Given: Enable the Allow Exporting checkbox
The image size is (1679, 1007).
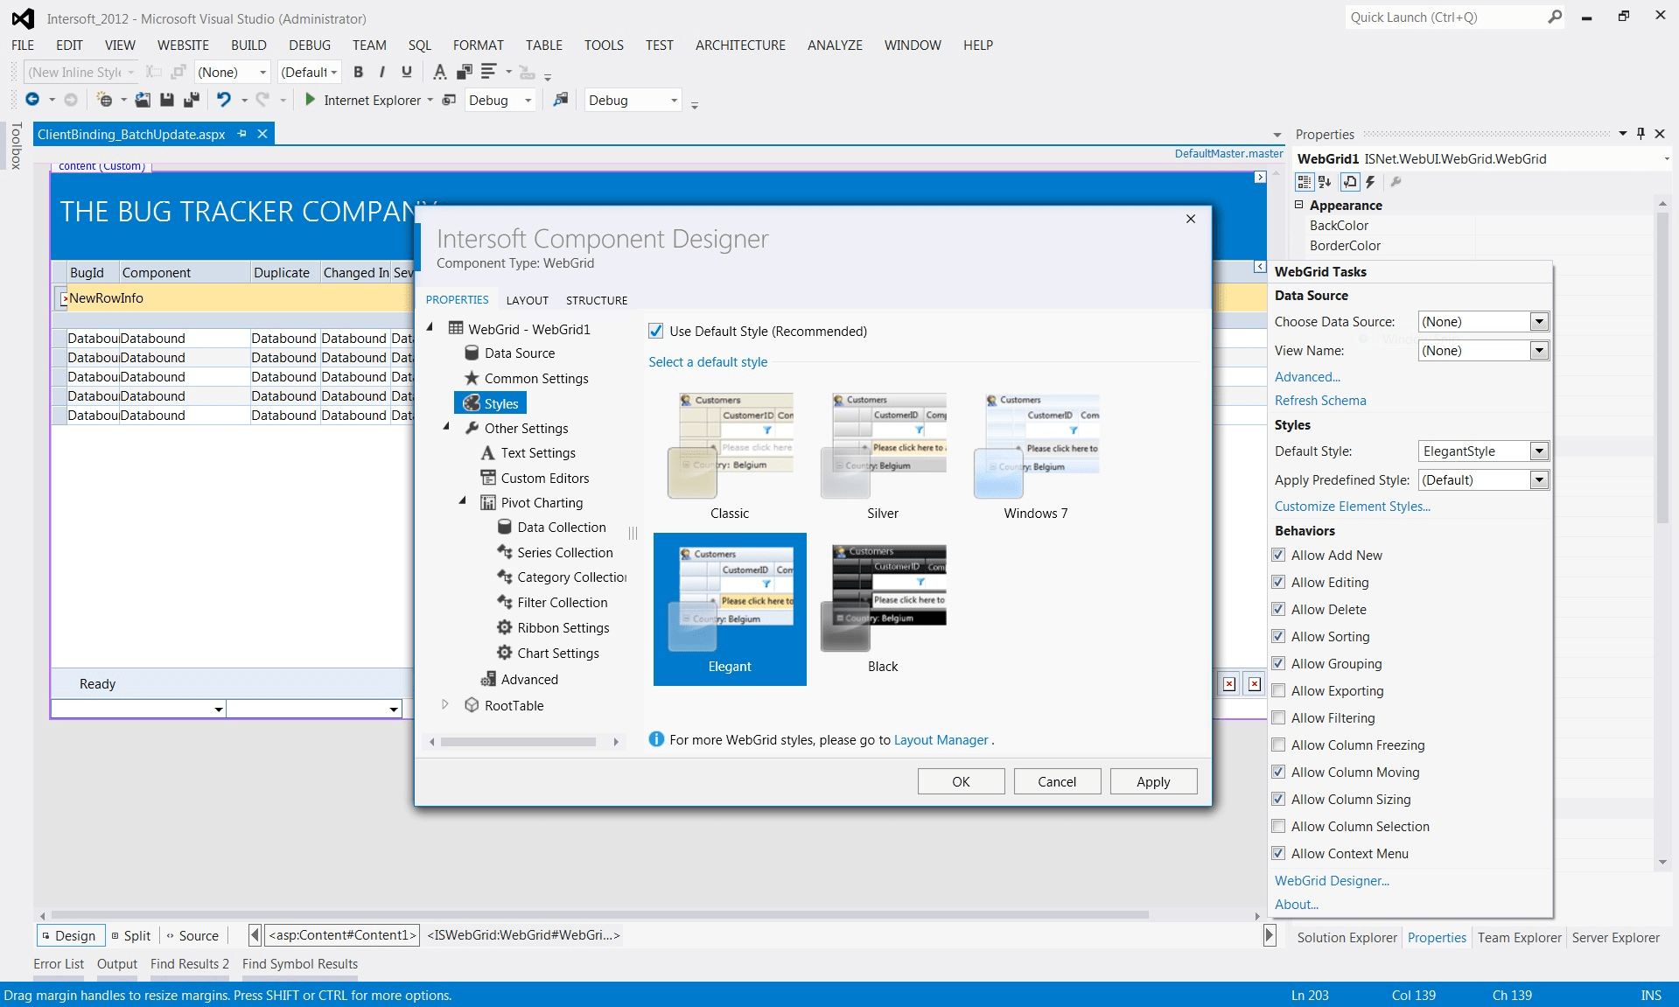Looking at the screenshot, I should (1278, 691).
